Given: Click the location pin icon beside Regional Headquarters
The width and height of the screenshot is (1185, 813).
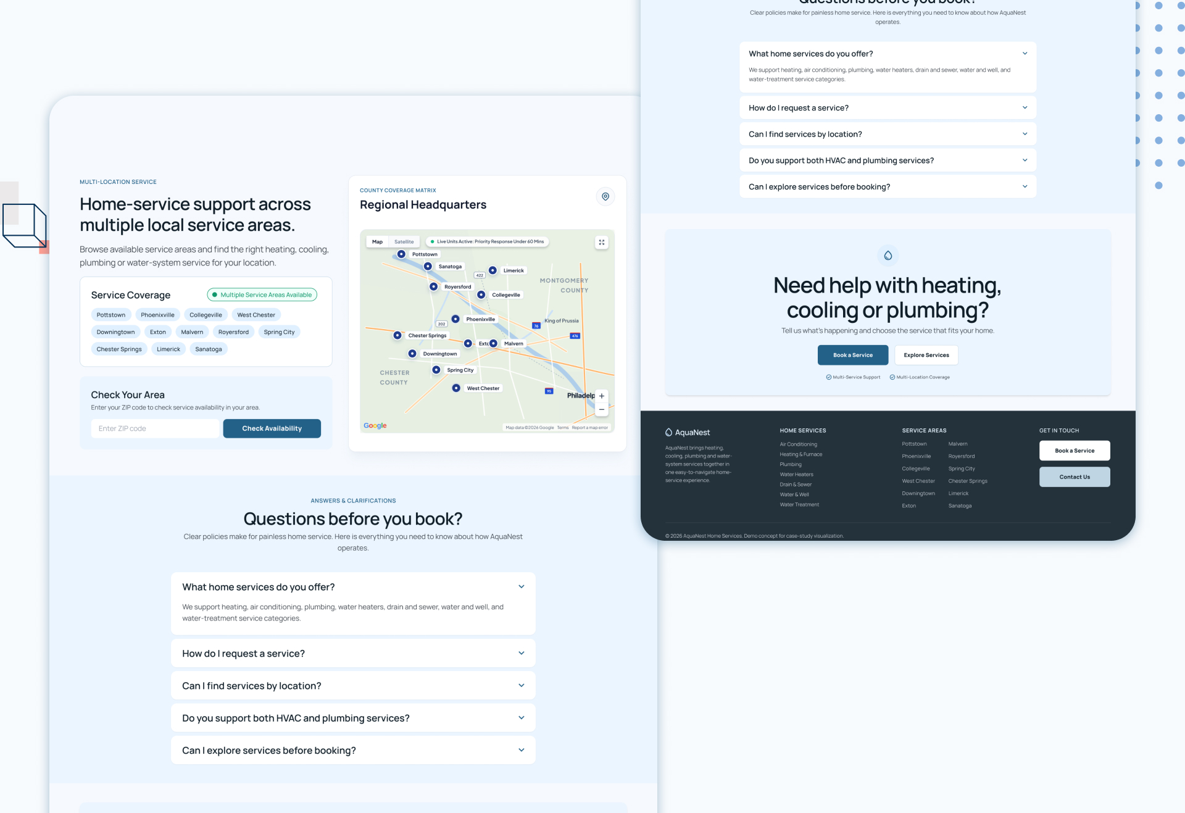Looking at the screenshot, I should point(605,196).
